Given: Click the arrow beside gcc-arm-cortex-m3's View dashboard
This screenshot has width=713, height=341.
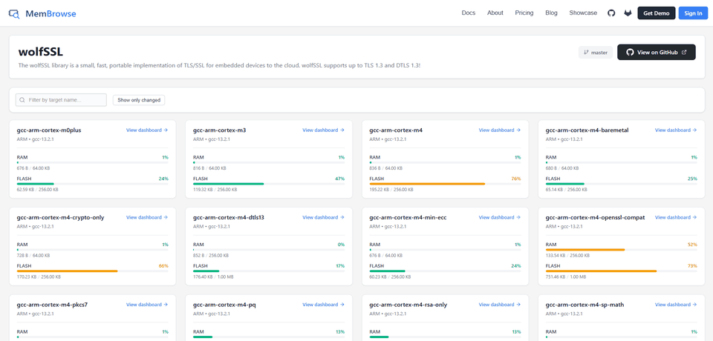Looking at the screenshot, I should point(342,130).
